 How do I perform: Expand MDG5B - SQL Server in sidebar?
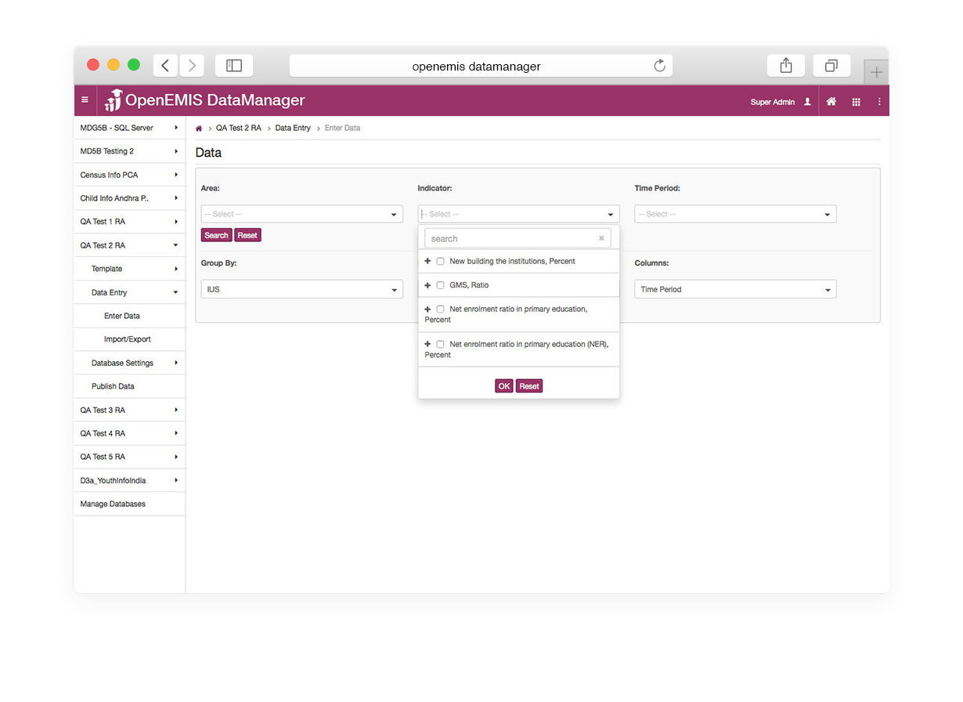[129, 128]
